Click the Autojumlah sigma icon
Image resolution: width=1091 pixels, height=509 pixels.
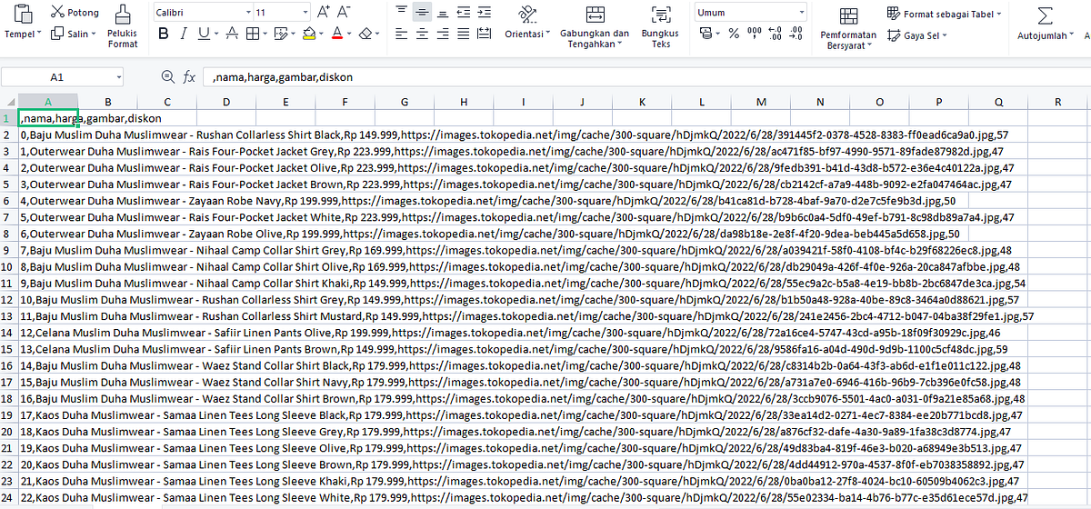[x=1046, y=15]
